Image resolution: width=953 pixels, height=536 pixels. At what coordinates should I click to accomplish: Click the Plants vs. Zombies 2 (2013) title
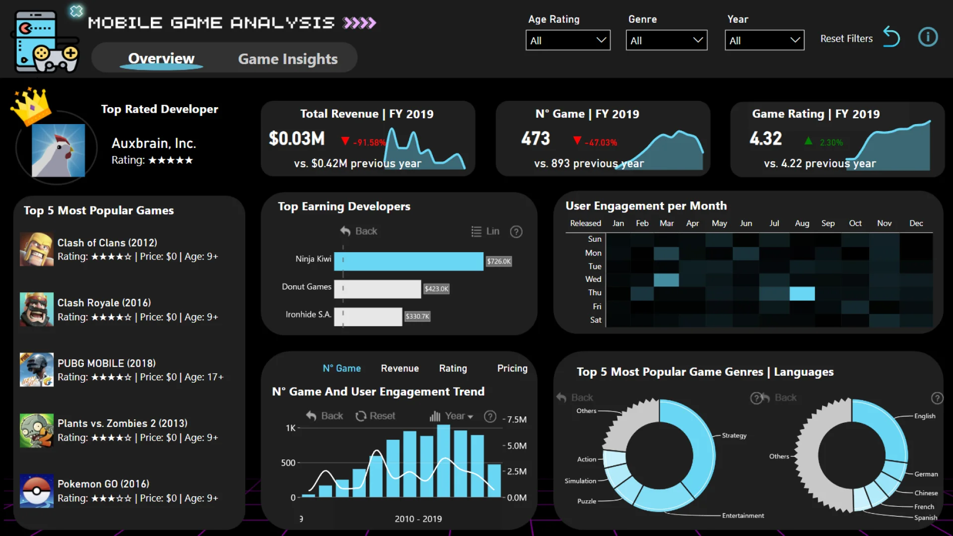[x=123, y=423]
